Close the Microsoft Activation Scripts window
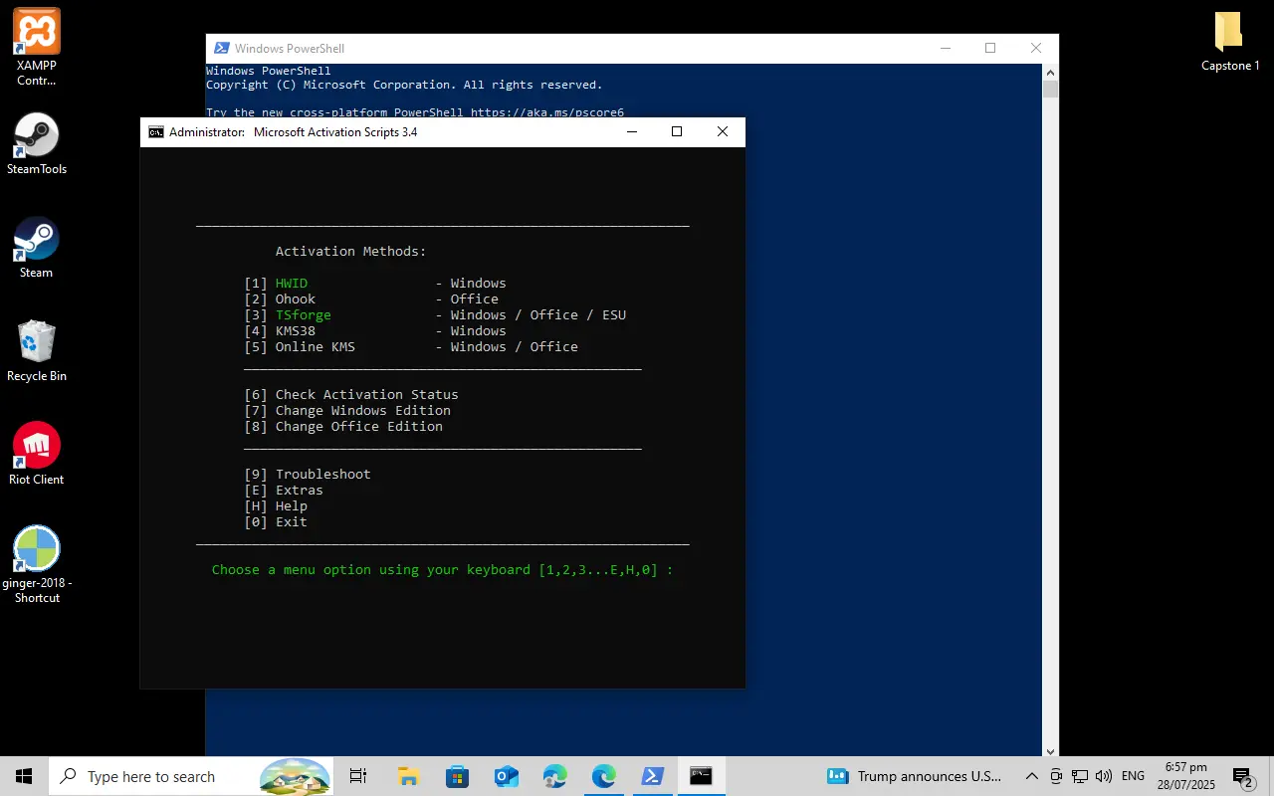 pos(723,132)
